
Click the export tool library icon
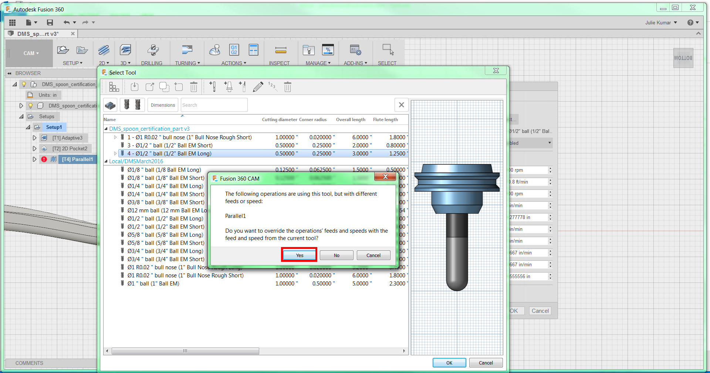[149, 87]
